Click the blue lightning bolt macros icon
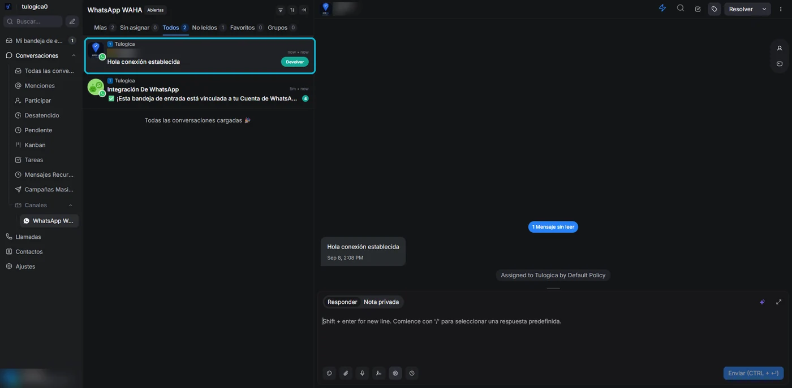The image size is (792, 388). click(662, 8)
